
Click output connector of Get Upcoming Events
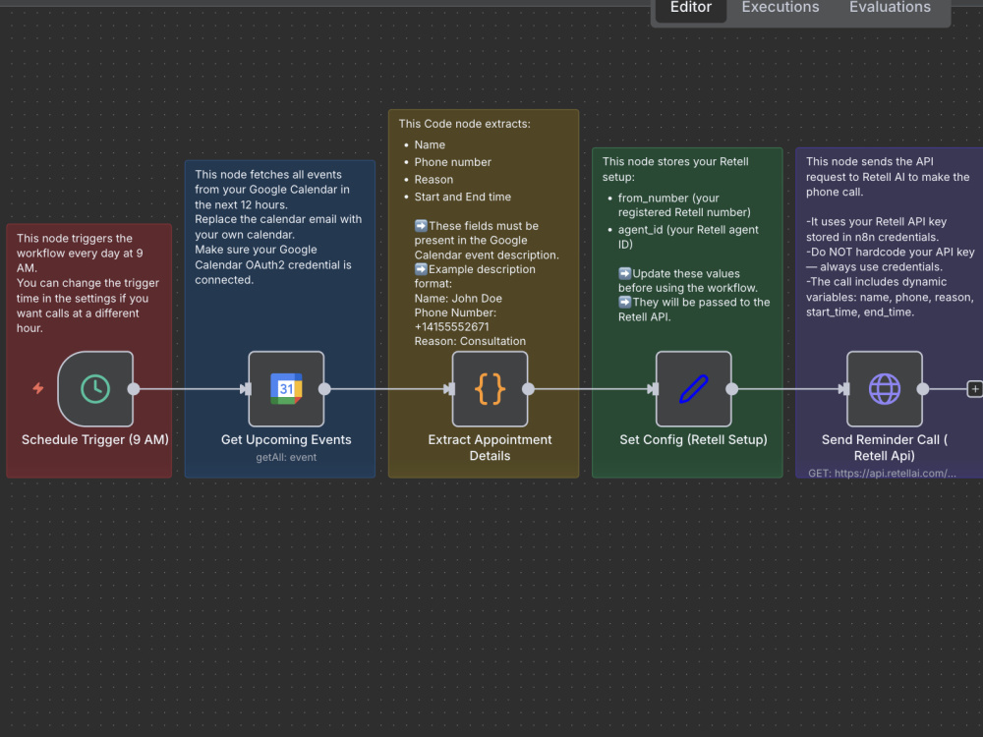tap(324, 389)
